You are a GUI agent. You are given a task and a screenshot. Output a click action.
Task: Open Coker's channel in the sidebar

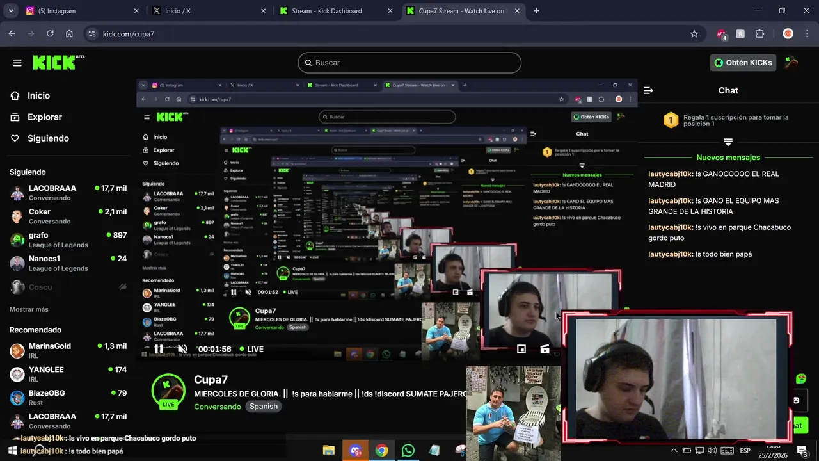68,216
